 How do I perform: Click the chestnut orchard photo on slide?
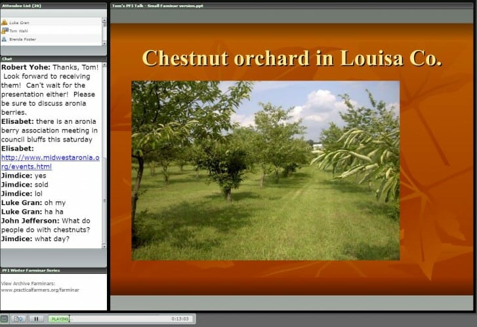pos(265,170)
